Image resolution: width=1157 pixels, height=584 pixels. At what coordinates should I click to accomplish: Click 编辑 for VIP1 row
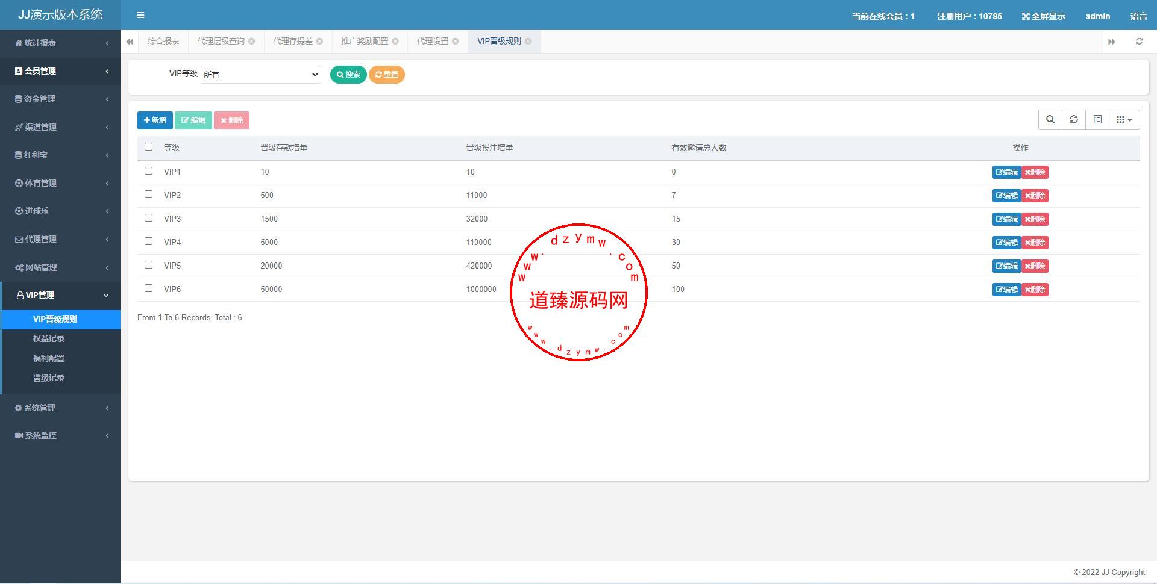click(x=1006, y=172)
